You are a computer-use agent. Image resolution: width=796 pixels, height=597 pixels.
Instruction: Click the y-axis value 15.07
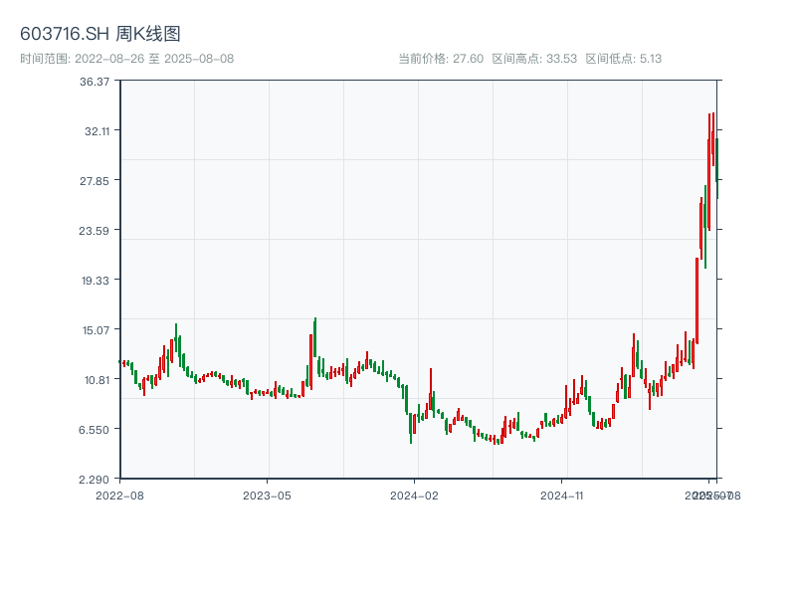pos(96,330)
